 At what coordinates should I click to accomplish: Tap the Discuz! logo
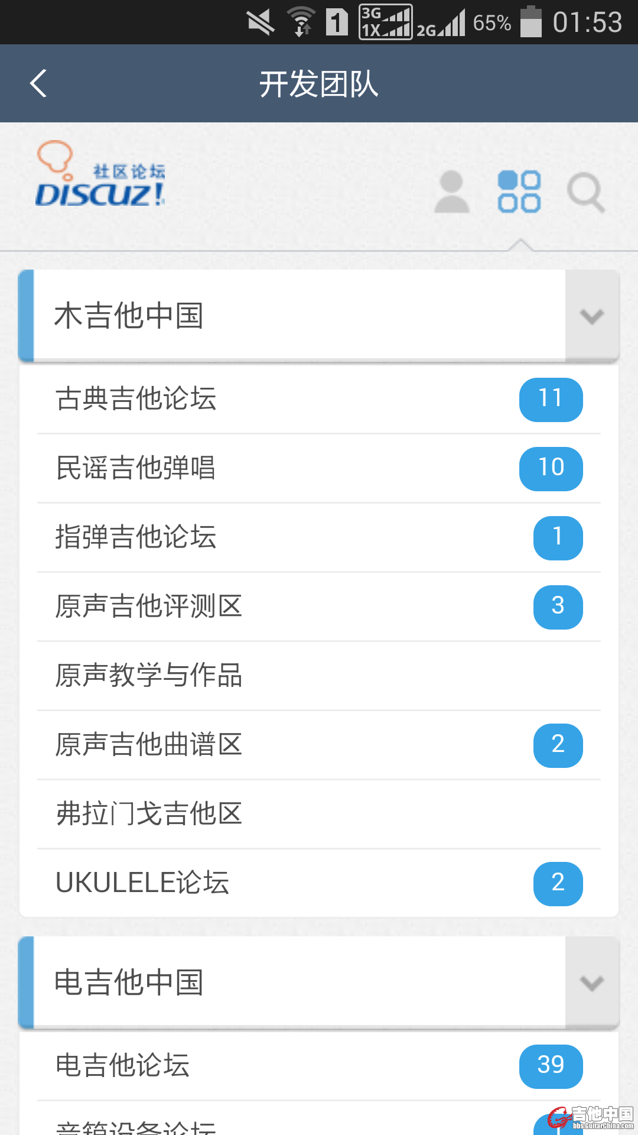tap(100, 176)
